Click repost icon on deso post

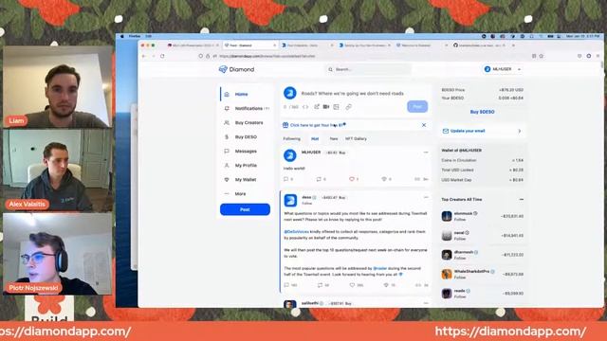point(320,285)
